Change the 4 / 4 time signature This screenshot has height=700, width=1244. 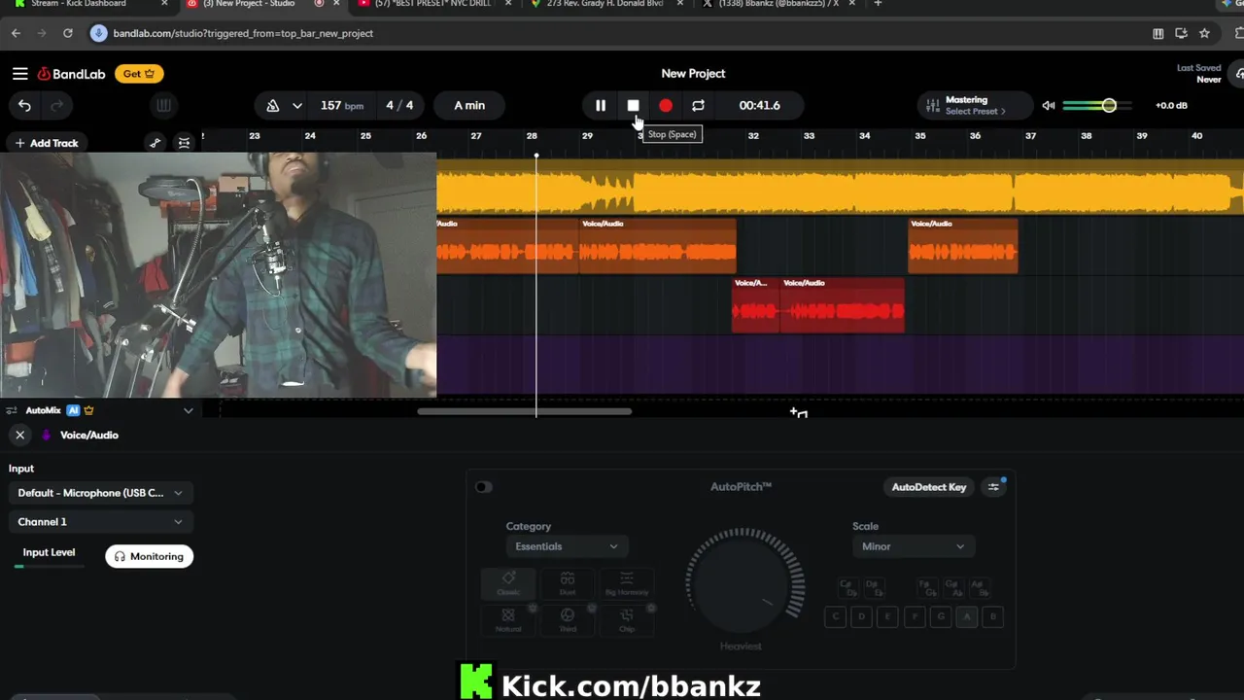(x=399, y=105)
